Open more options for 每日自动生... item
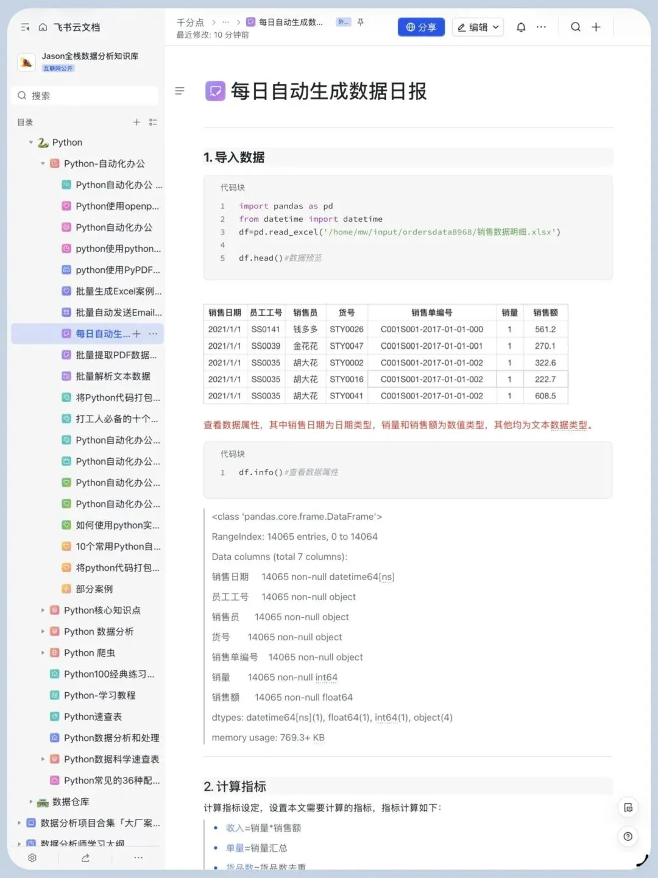Image resolution: width=658 pixels, height=878 pixels. pos(153,334)
